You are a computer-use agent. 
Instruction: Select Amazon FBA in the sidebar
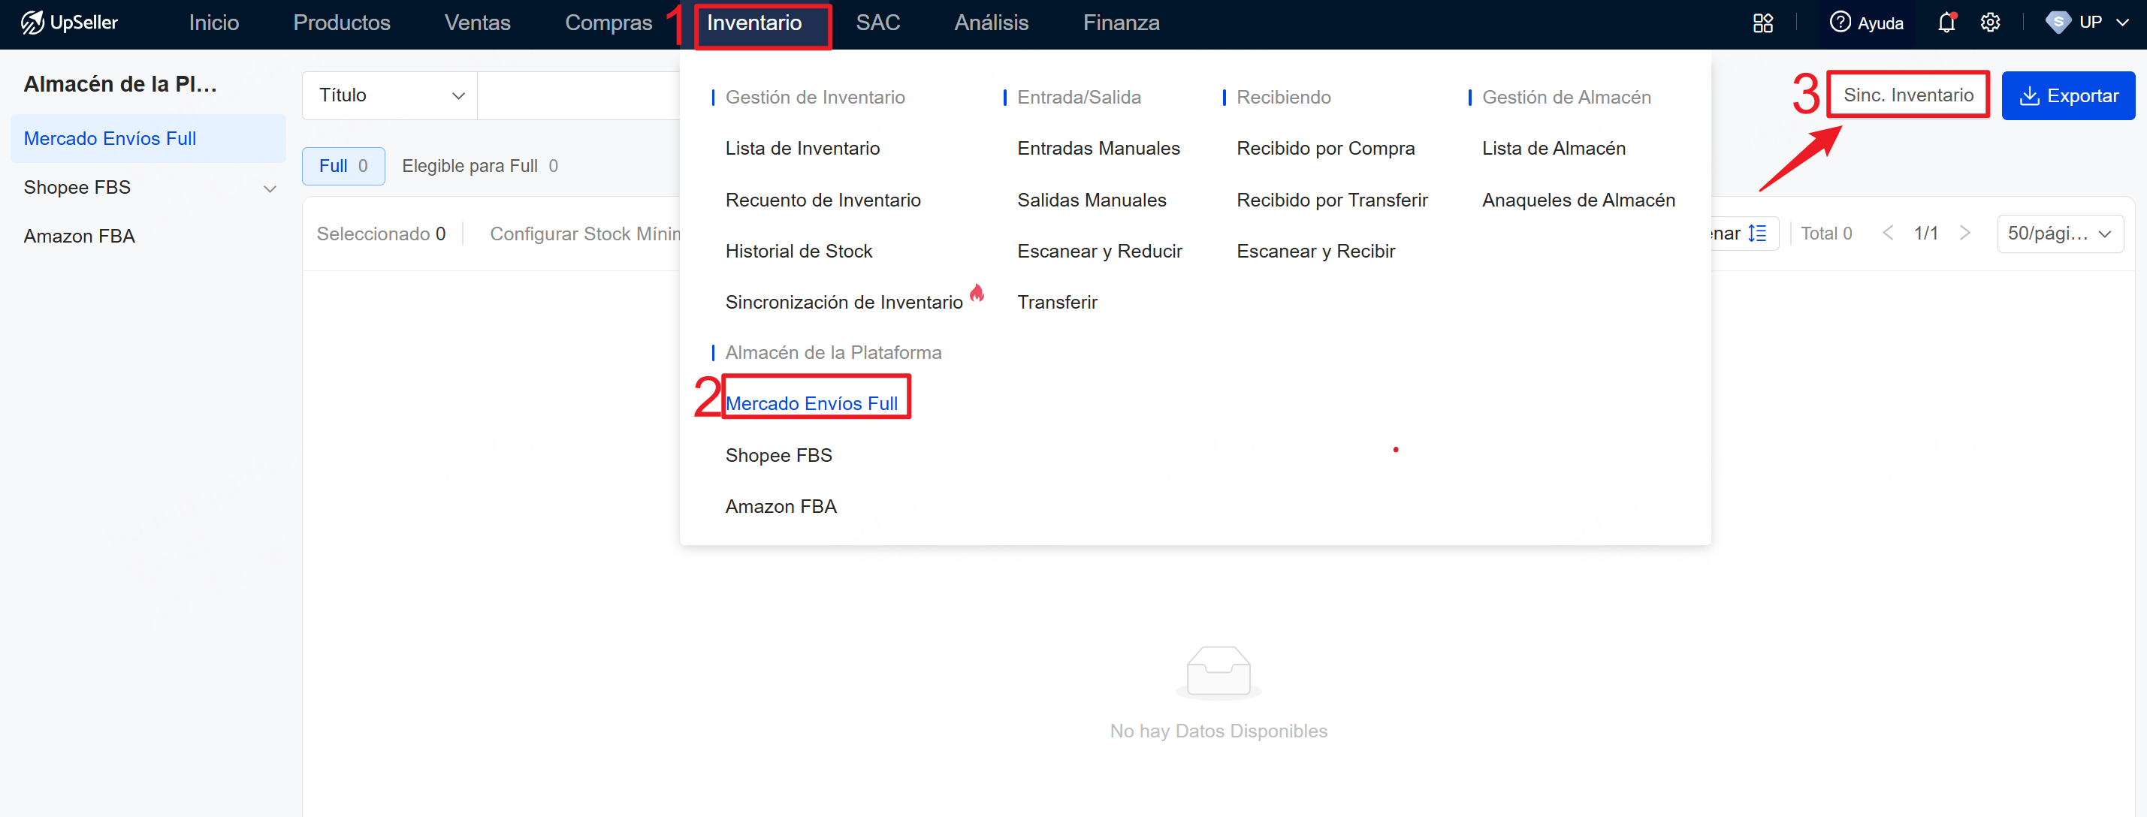[x=79, y=237]
